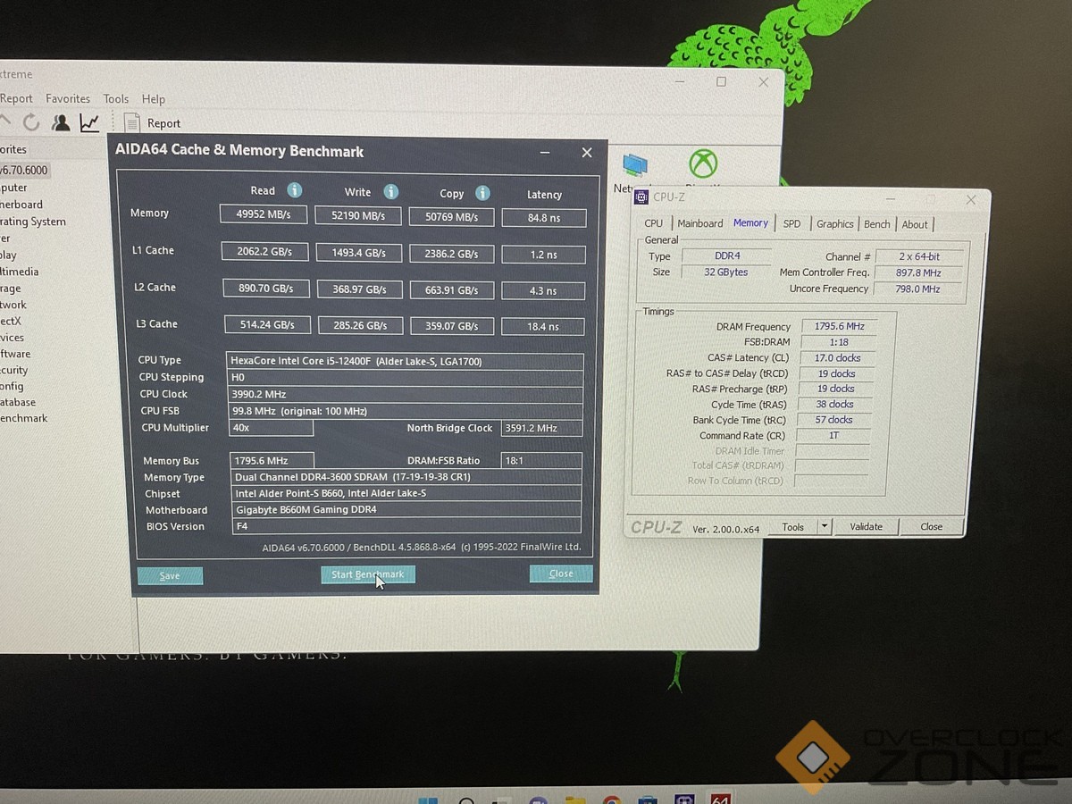Open the Google Chrome taskbar icon
The width and height of the screenshot is (1072, 804).
pos(611,798)
